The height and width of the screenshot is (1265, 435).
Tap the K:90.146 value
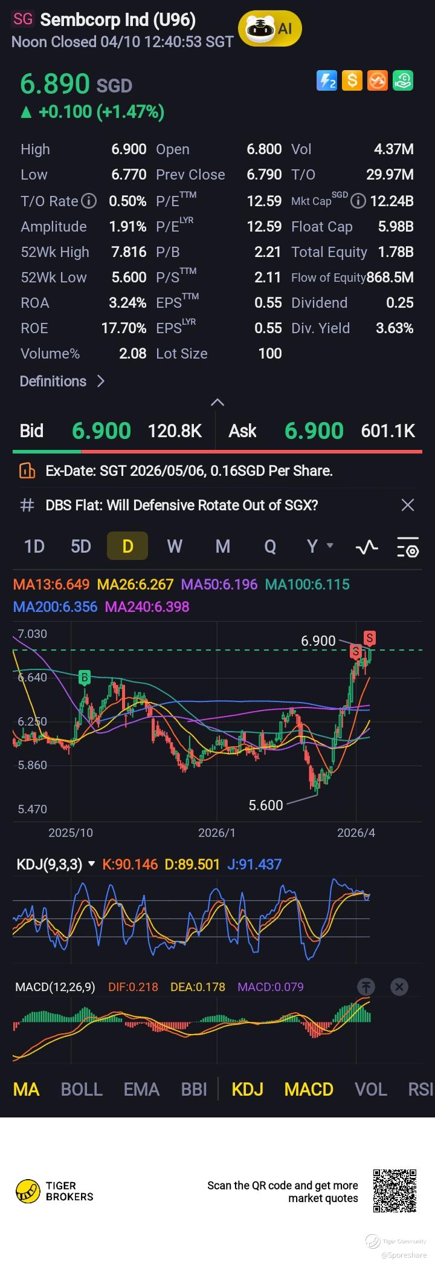click(x=130, y=864)
